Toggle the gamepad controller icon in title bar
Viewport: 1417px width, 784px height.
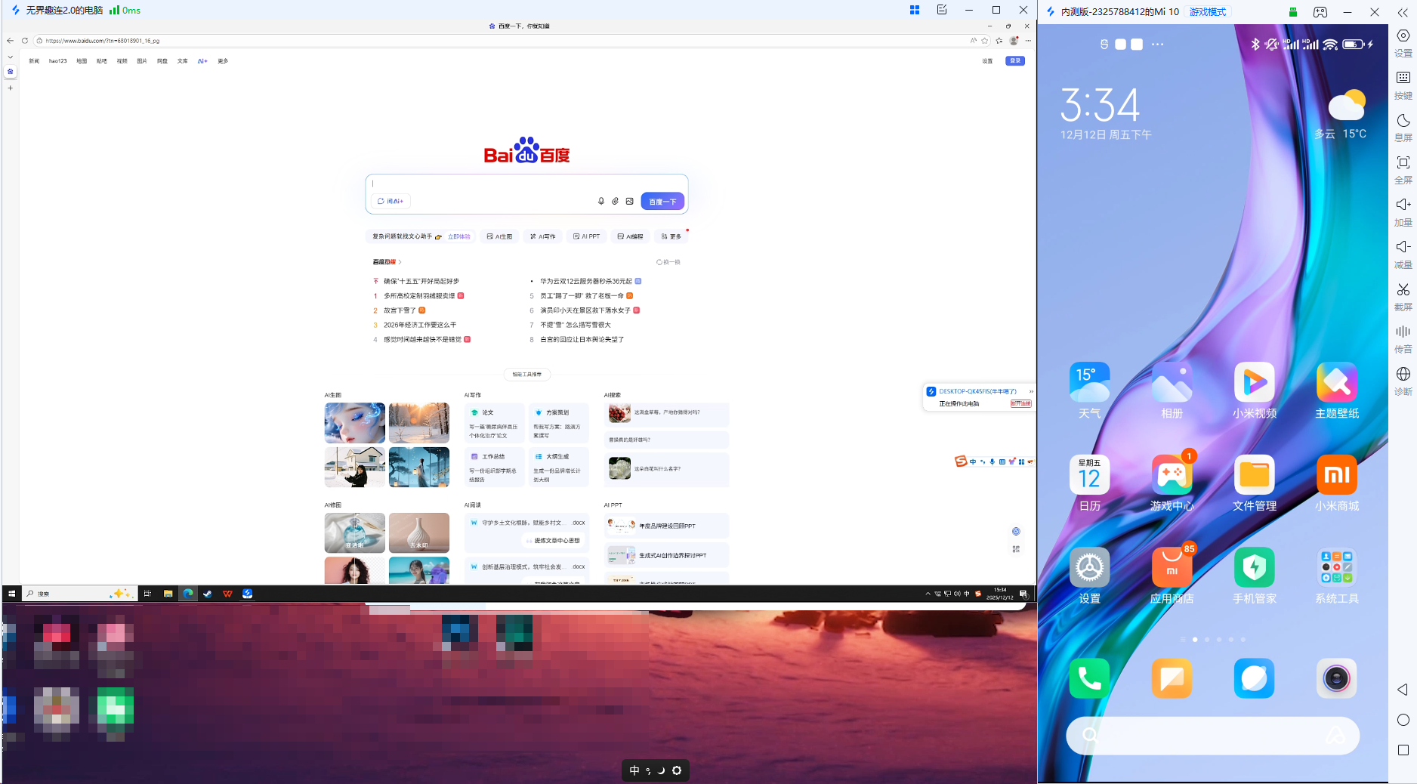click(1320, 12)
